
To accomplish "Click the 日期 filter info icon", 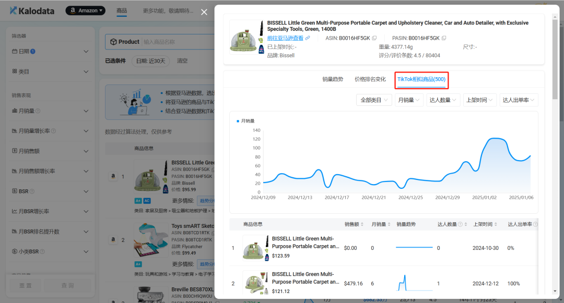I will point(33,51).
